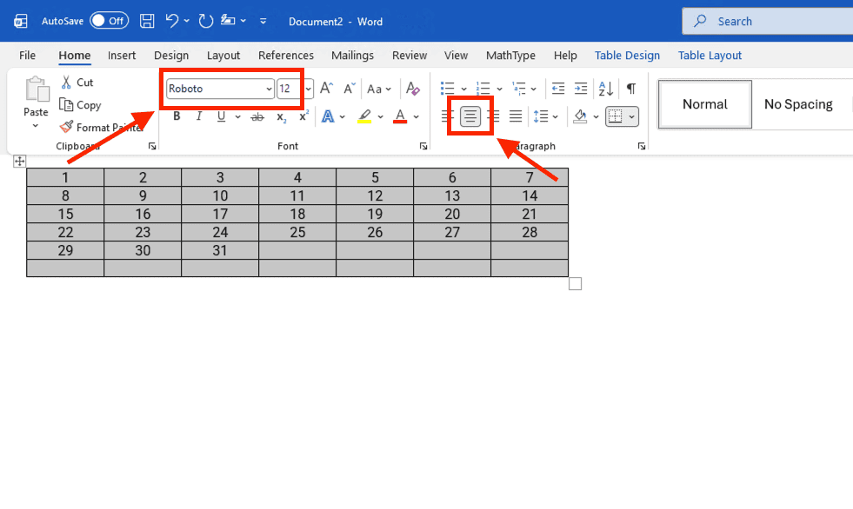Viewport: 853px width, 509px height.
Task: Increase font size with grow icon
Action: pos(326,88)
